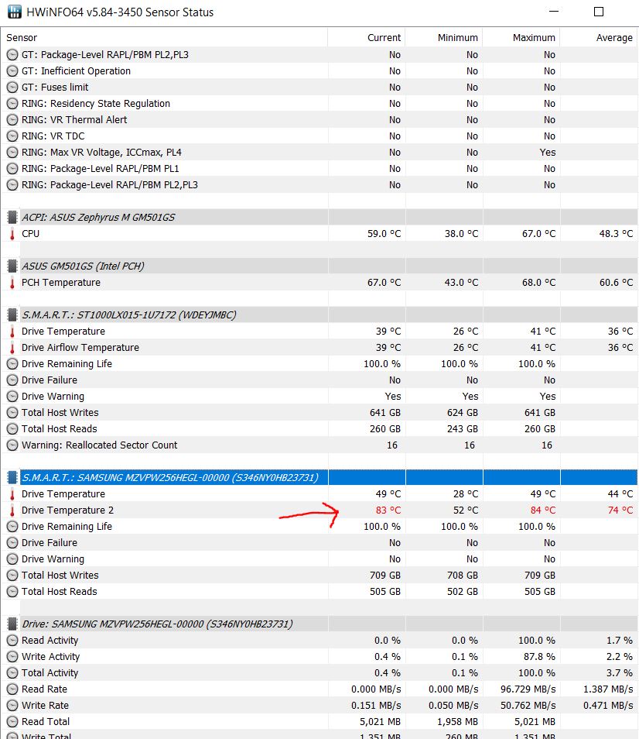Click the Average column header
The width and height of the screenshot is (639, 739).
pyautogui.click(x=599, y=38)
